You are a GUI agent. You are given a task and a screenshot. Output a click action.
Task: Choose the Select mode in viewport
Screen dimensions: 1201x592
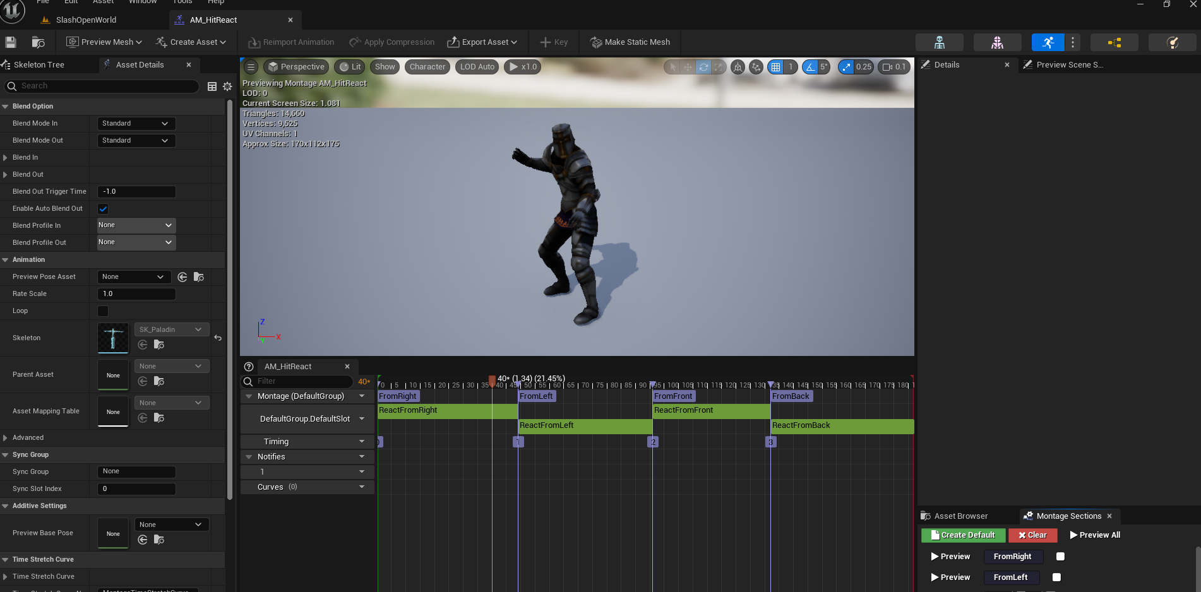[x=672, y=67]
